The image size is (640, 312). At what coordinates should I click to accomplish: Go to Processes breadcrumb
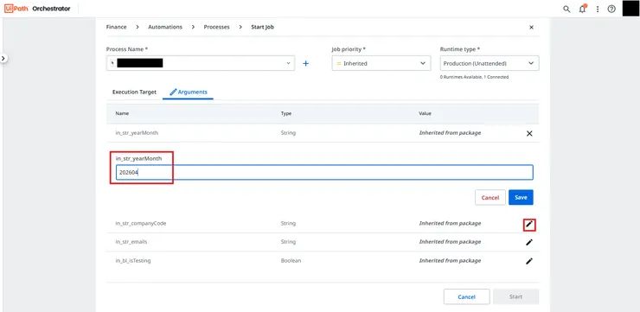tap(217, 27)
